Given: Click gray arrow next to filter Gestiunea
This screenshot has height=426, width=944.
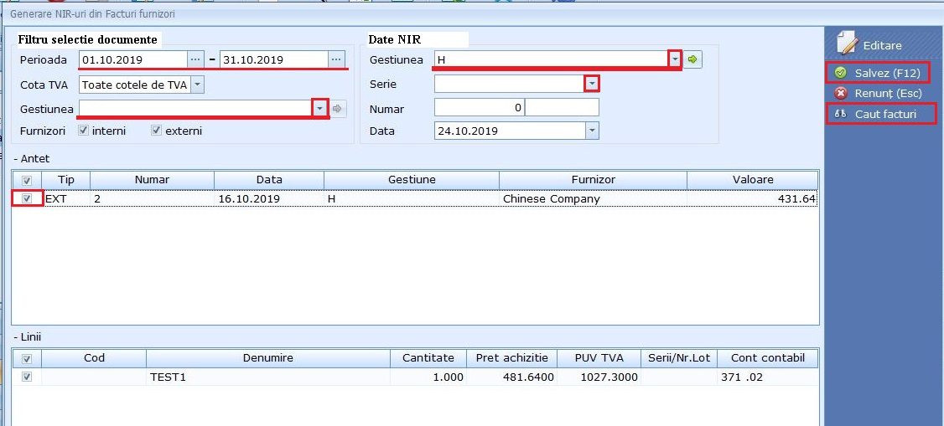Looking at the screenshot, I should point(338,109).
